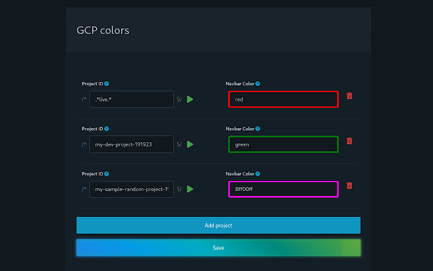Open Navbar Color help icon above red field
The width and height of the screenshot is (433, 271).
[x=258, y=83]
